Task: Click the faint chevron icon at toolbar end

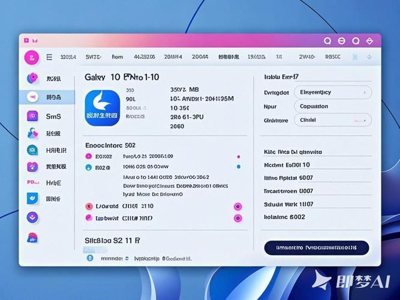Action: click(x=369, y=58)
